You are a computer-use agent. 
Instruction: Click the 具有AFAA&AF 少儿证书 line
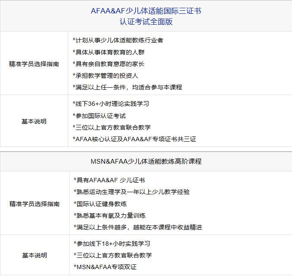109,180
